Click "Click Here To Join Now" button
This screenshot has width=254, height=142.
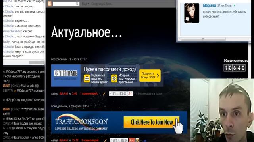point(152,122)
